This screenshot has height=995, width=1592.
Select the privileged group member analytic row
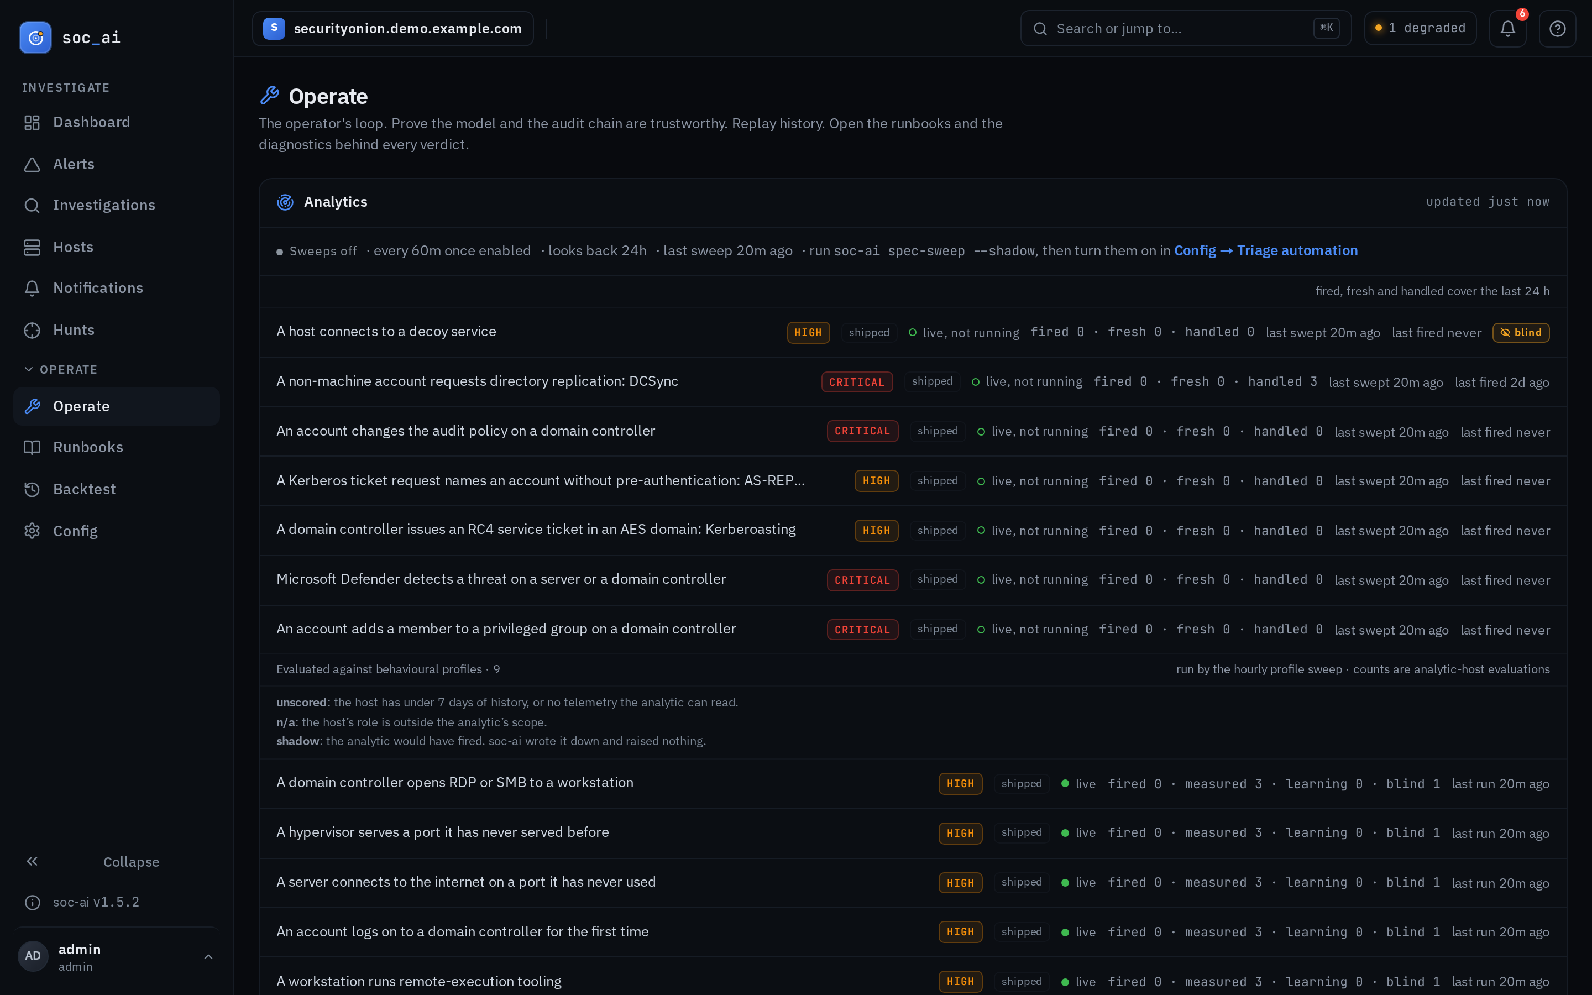913,629
